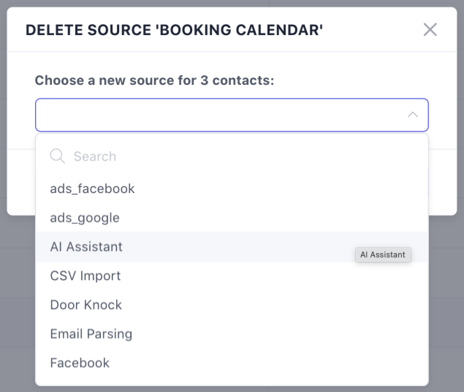Select CSV Import from the list
Screen dimensions: 464x392
pos(85,276)
